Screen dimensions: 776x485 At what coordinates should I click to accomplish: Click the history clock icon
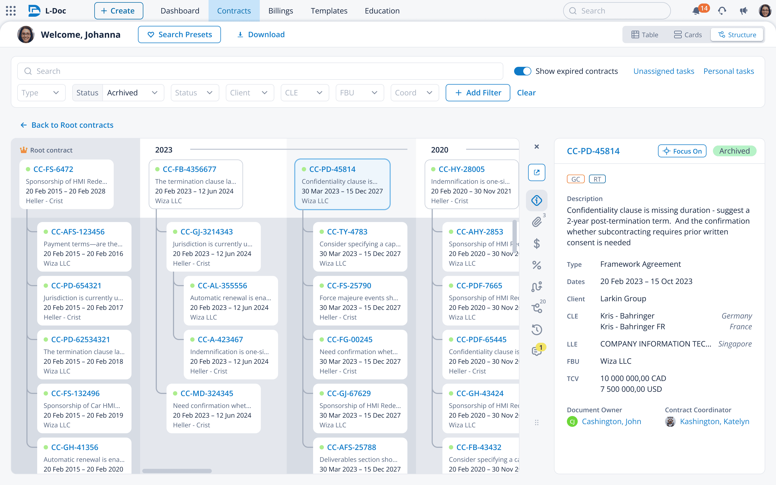(536, 330)
